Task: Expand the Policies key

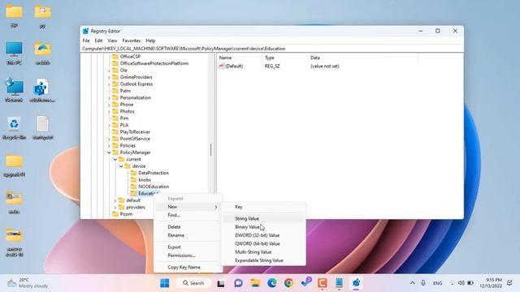Action: [x=109, y=146]
